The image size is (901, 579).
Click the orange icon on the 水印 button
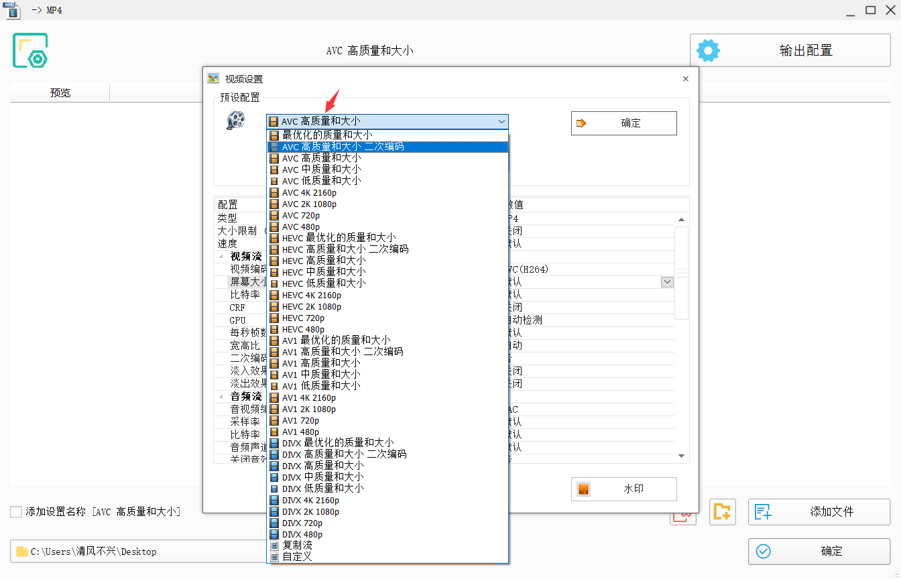pyautogui.click(x=583, y=489)
